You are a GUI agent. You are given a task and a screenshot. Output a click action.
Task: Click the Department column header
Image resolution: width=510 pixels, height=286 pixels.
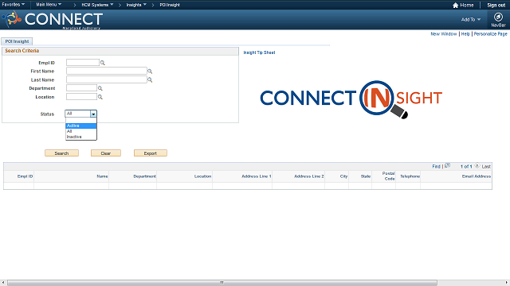click(x=144, y=176)
